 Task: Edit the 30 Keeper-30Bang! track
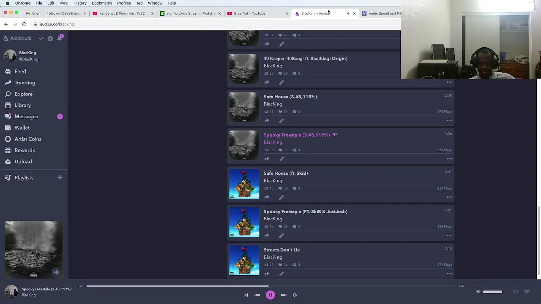tap(281, 83)
